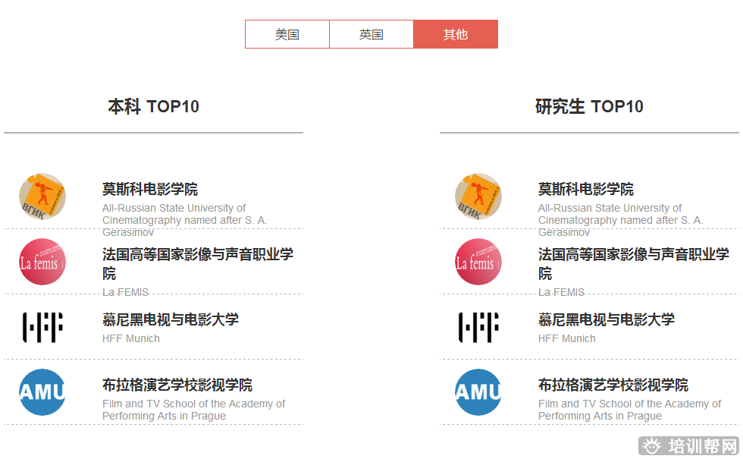
Task: Open 布拉格演艺学校影视学院 in the 研究生 list
Action: click(x=613, y=385)
